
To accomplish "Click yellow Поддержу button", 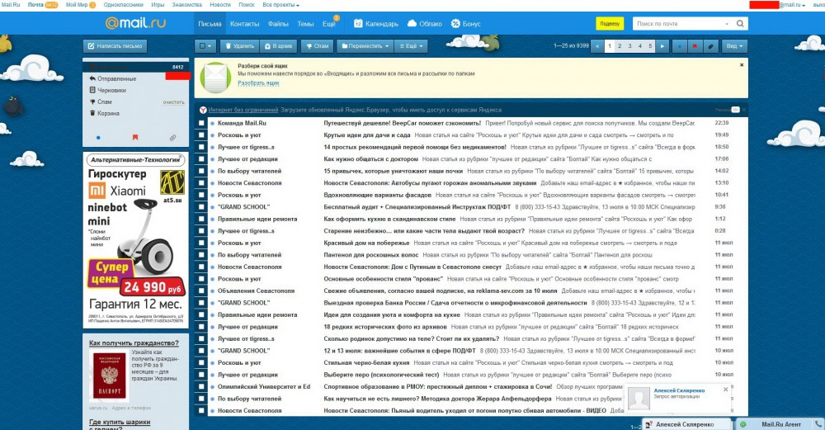I will click(610, 24).
